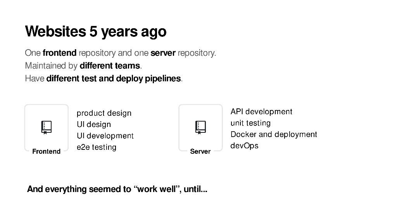
Task: Click the "unit testing" list item
Action: (x=250, y=123)
